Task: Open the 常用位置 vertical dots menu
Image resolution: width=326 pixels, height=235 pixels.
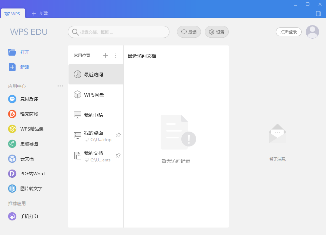Action: tap(115, 56)
